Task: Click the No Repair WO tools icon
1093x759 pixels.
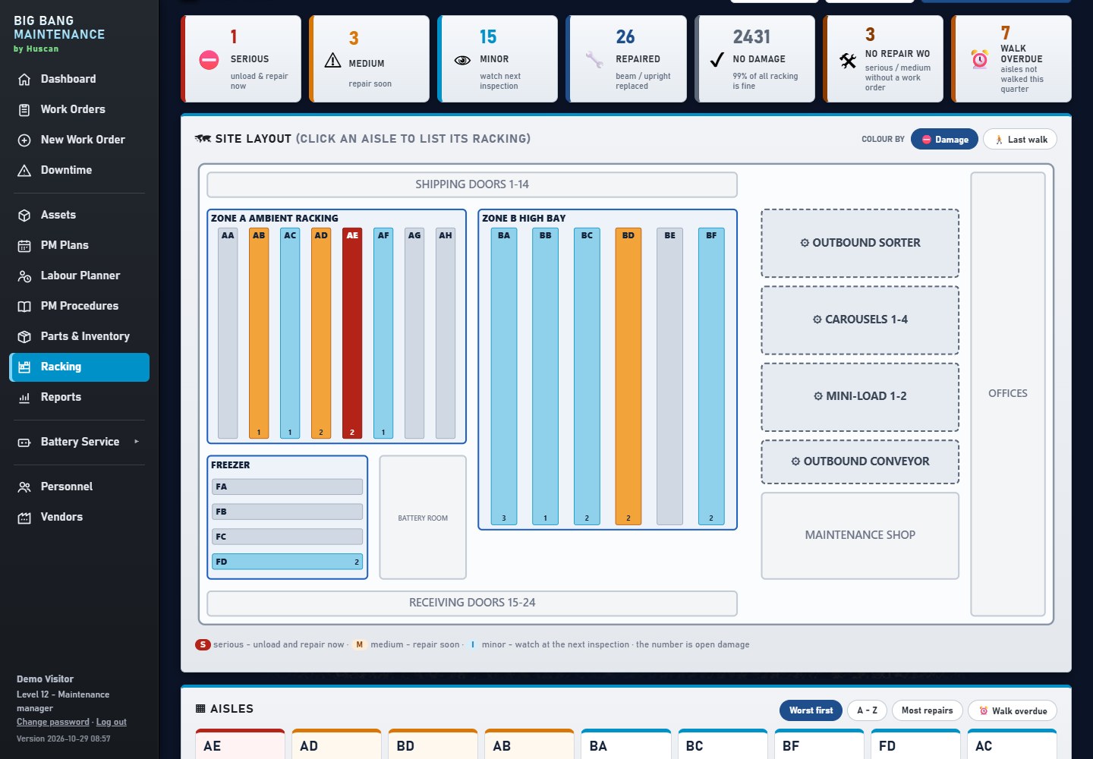Action: click(848, 61)
